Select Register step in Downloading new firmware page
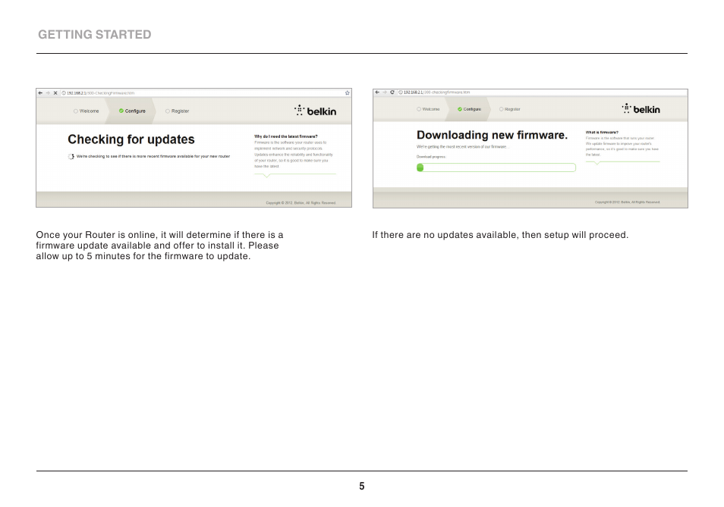Image resolution: width=724 pixels, height=507 pixels. click(510, 109)
